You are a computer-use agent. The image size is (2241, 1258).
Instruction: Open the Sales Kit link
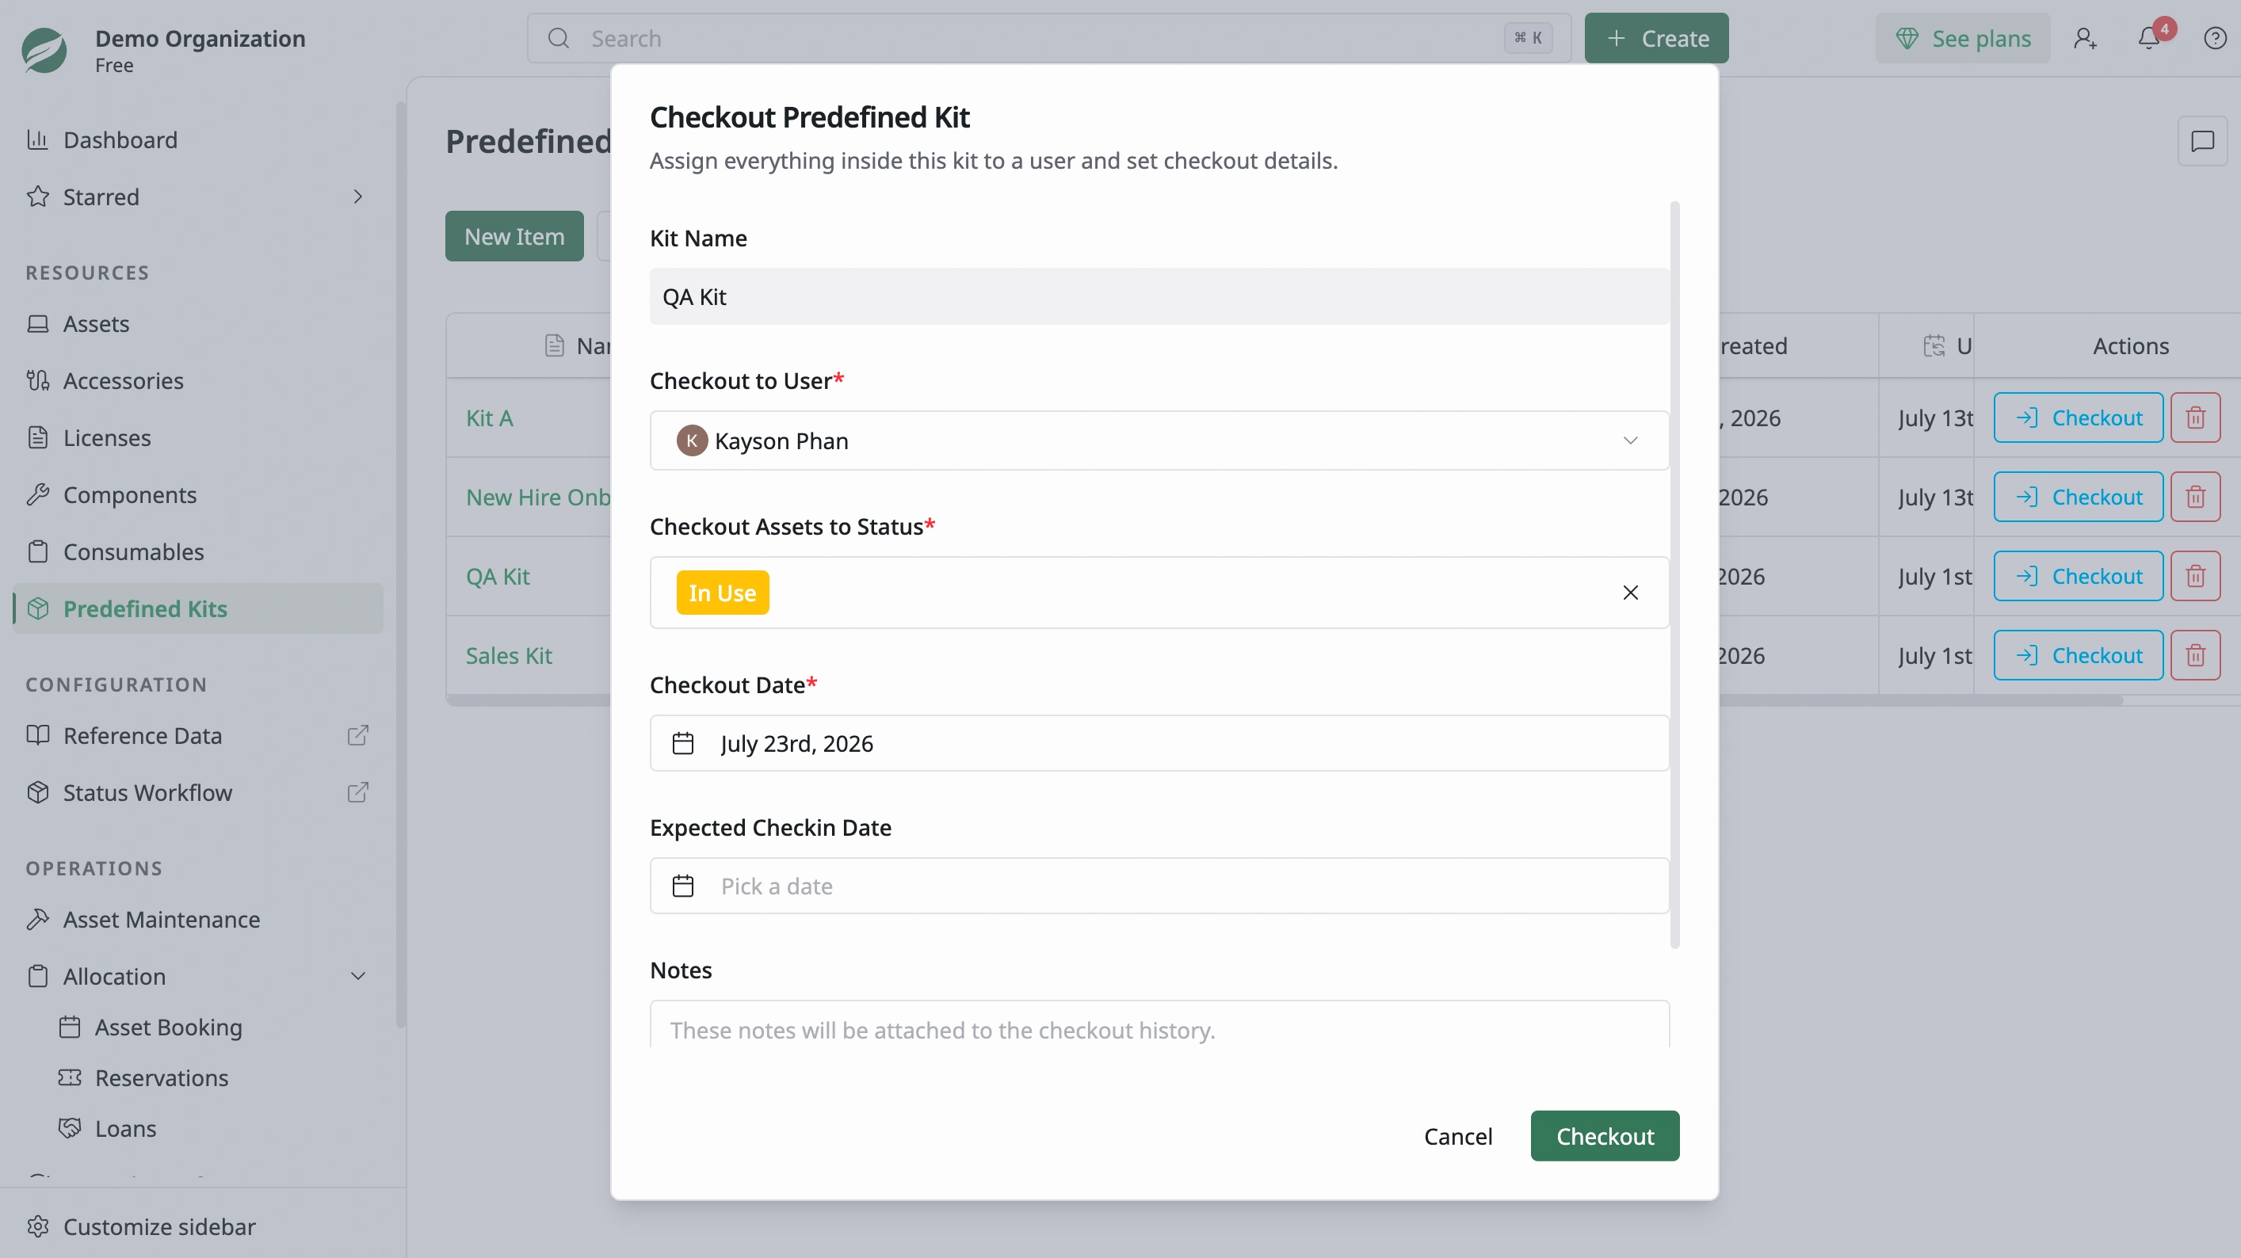(x=509, y=655)
